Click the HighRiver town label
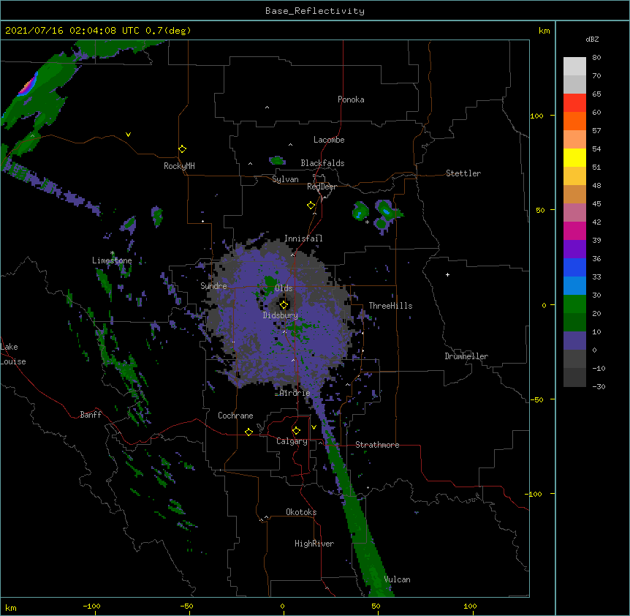This screenshot has width=630, height=616. tap(314, 544)
